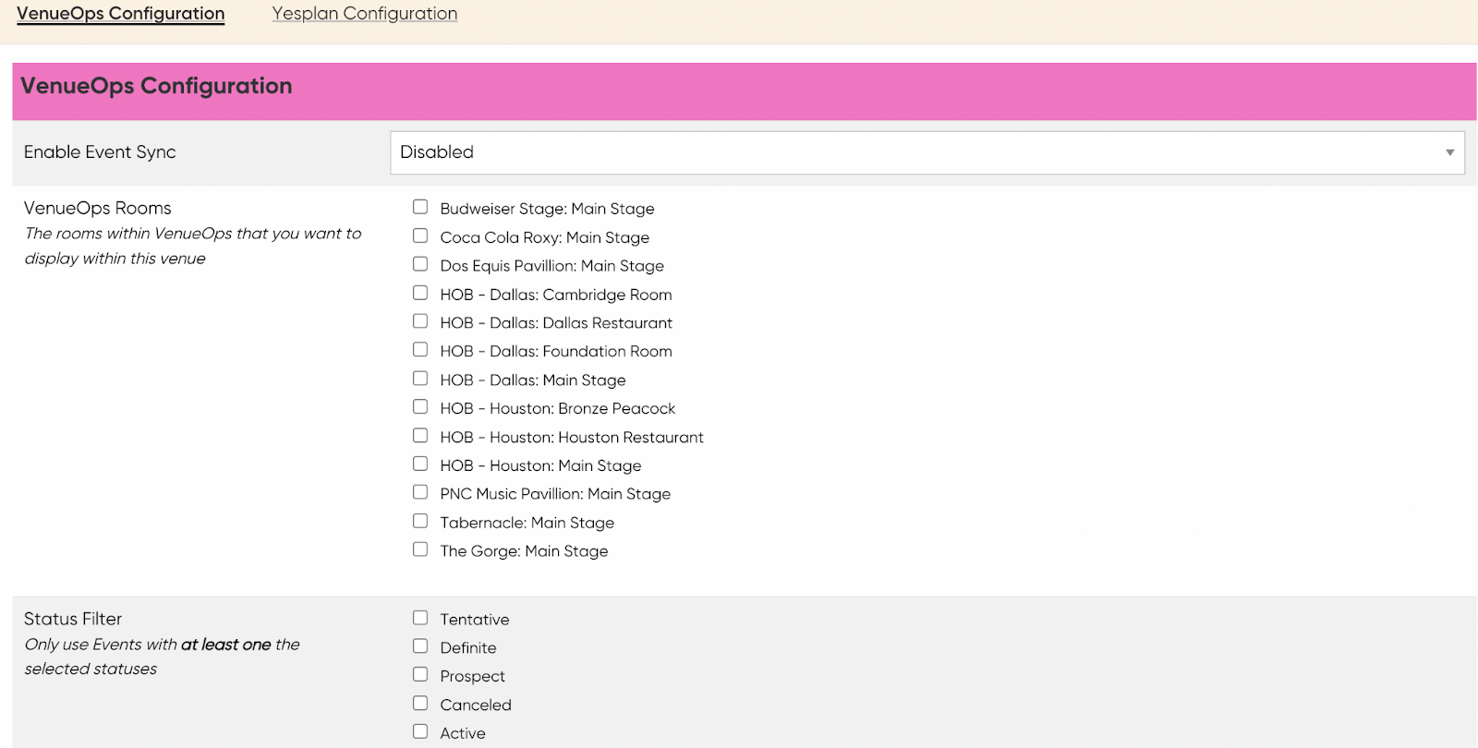Screen dimensions: 1478x748
Task: Enable HOB - Dallas: Cambridge Room
Action: tap(420, 293)
